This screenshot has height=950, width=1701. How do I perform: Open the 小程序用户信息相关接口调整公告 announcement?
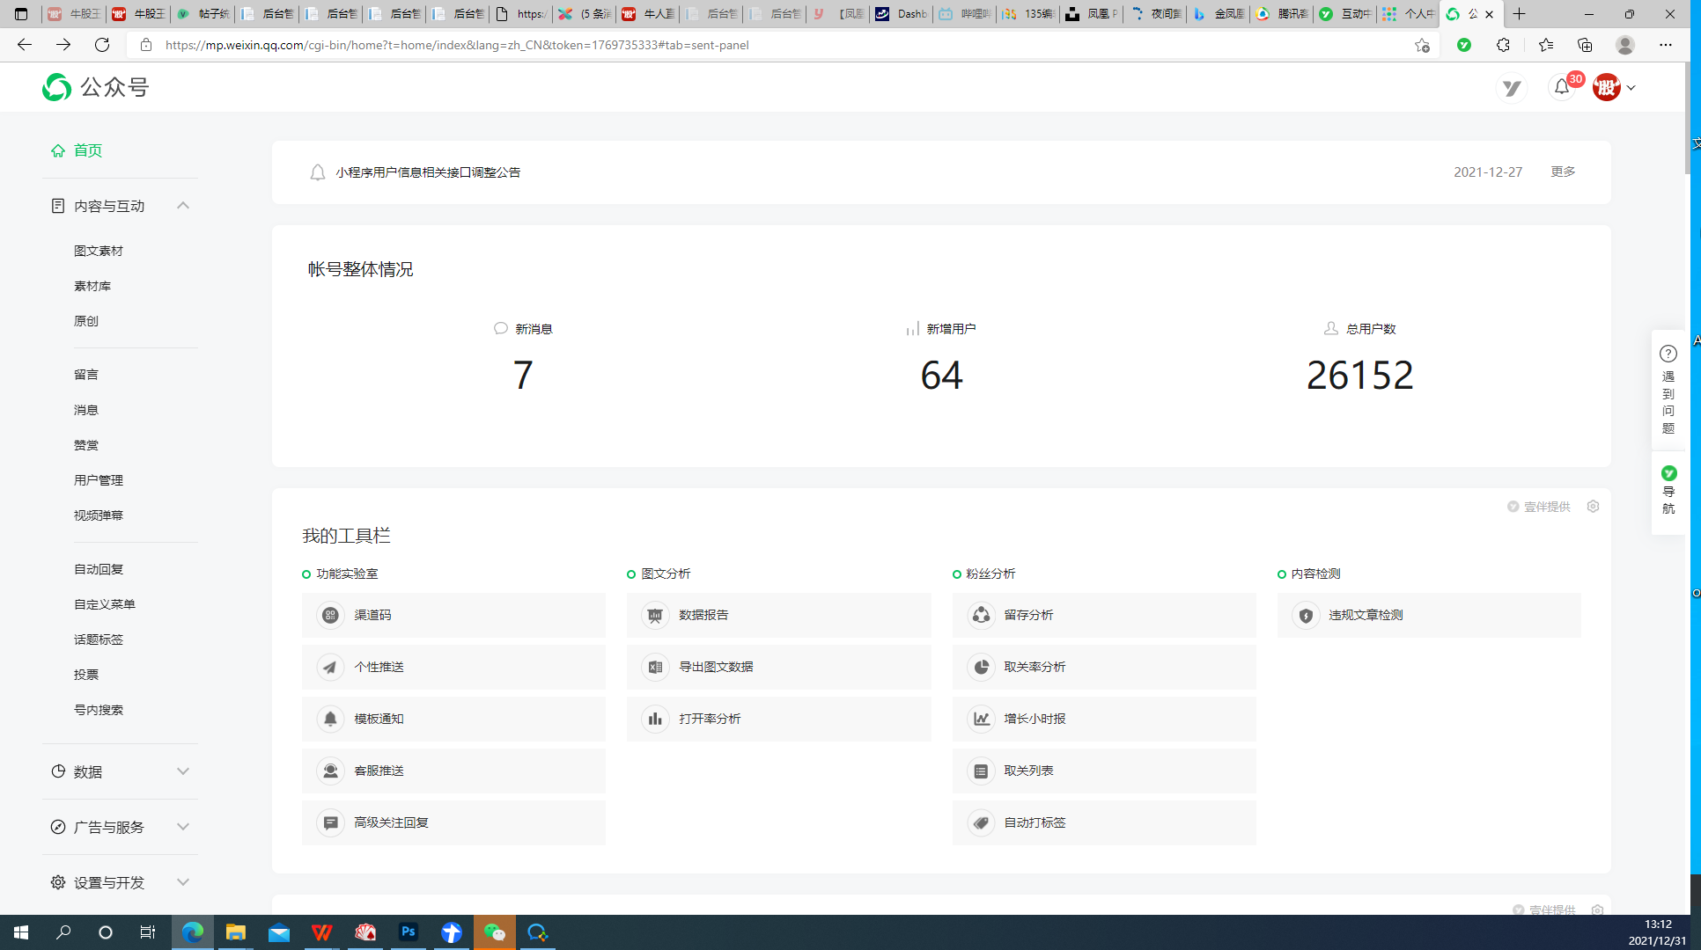tap(428, 172)
